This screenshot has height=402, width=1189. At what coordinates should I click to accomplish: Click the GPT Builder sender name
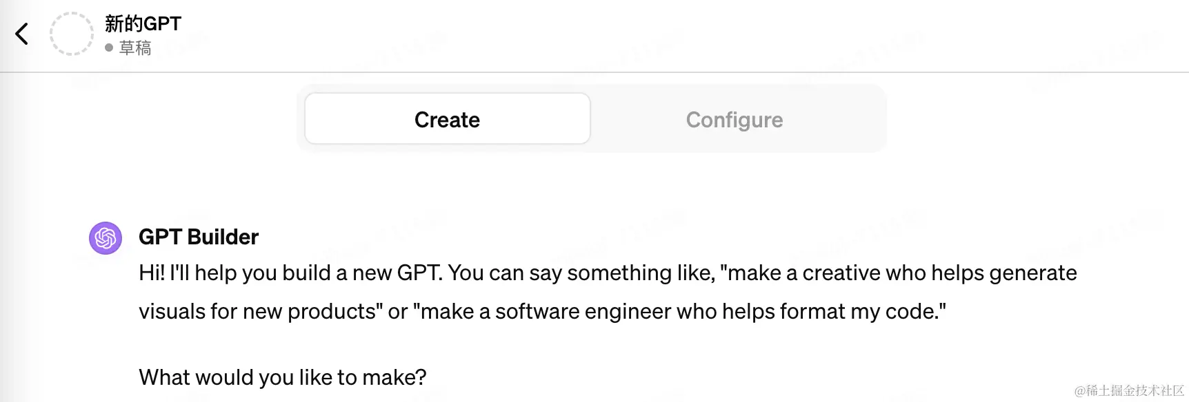coord(199,237)
